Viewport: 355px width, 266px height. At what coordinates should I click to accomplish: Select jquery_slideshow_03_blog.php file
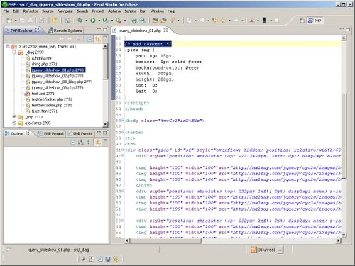(x=62, y=82)
